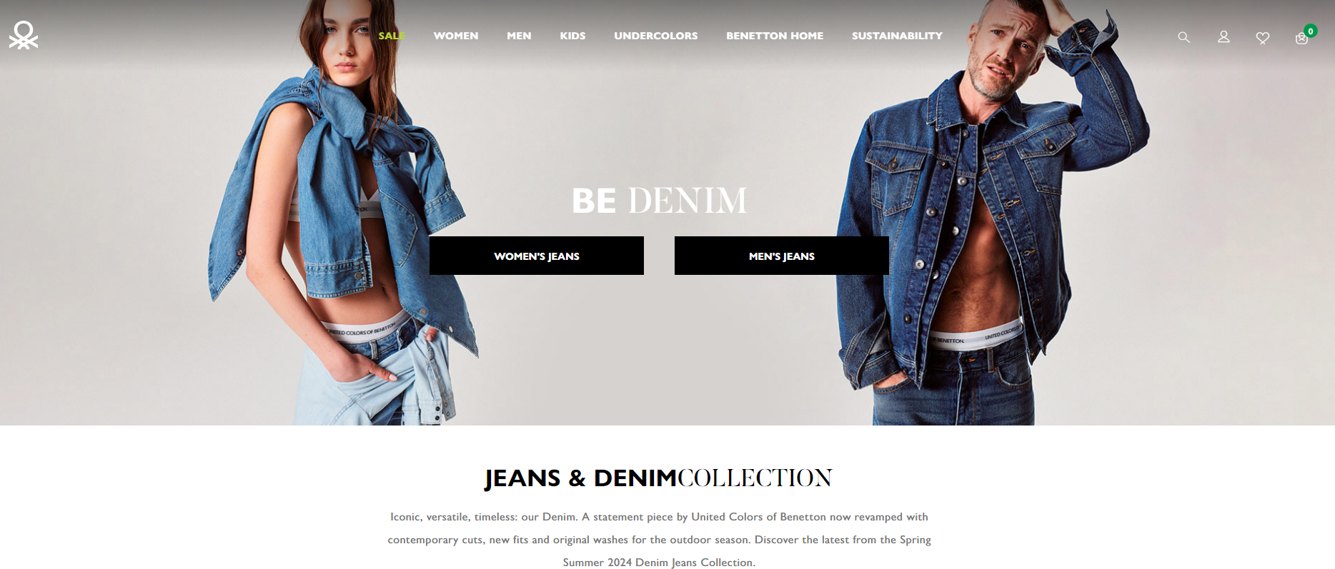
Task: Go to KIDS section
Action: [572, 36]
